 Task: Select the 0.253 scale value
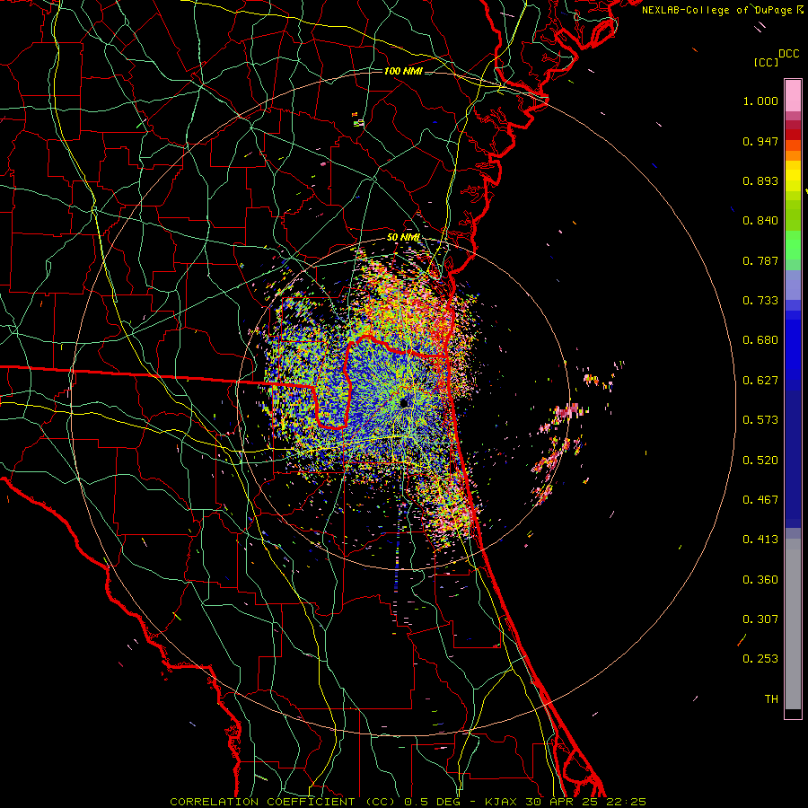click(x=760, y=659)
